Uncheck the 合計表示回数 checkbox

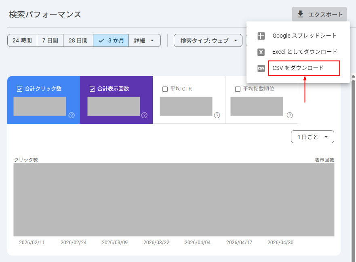(92, 89)
